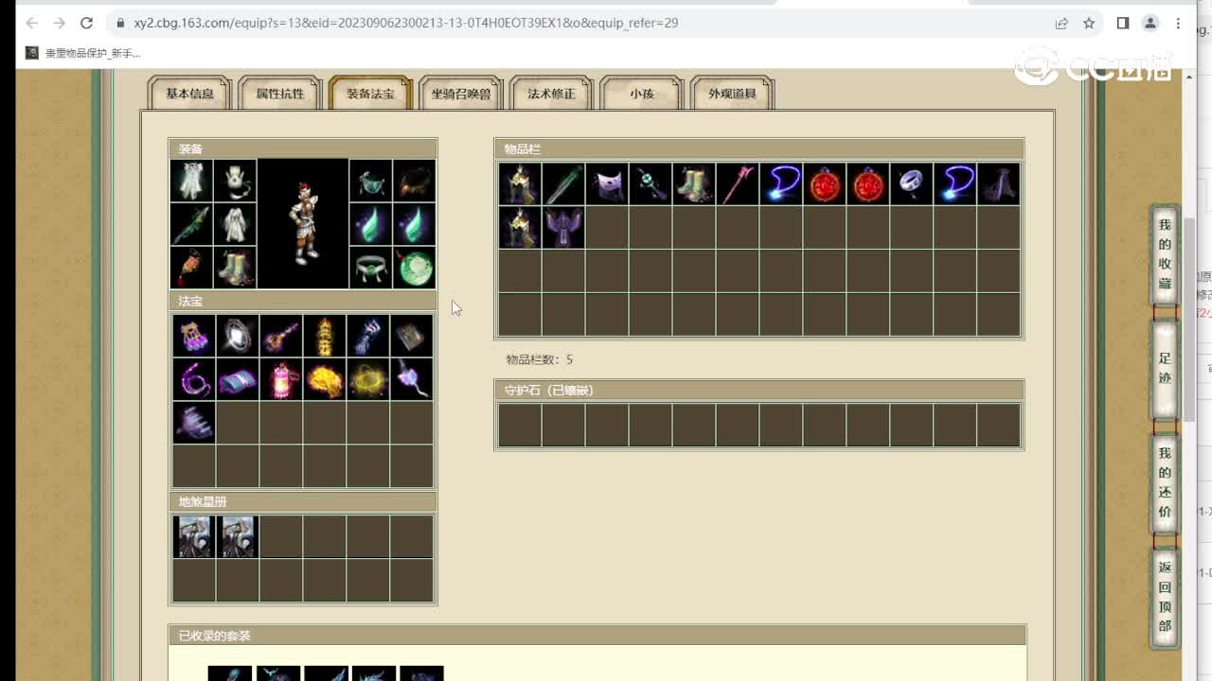Select the white necklace equipment icon
This screenshot has width=1212, height=681.
click(x=235, y=181)
